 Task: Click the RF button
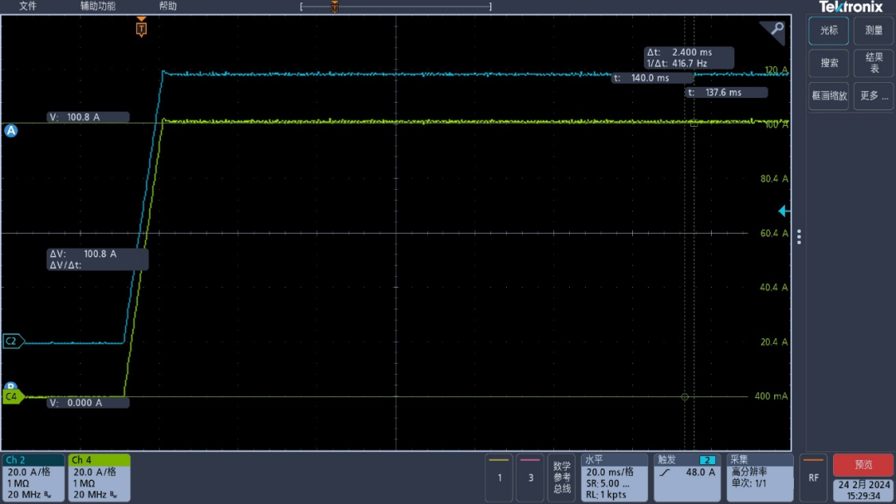pyautogui.click(x=813, y=477)
